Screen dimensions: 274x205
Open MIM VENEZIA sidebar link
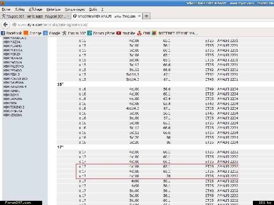click(13, 111)
